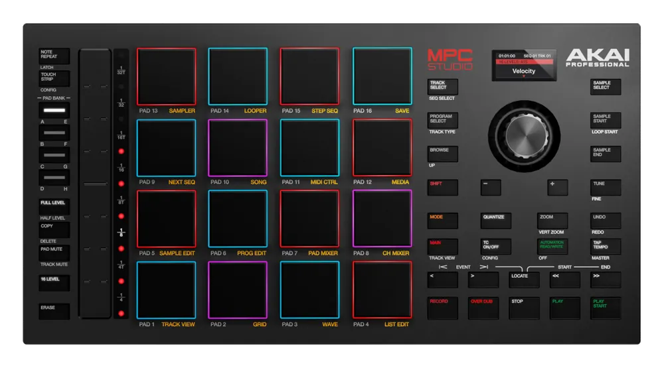This screenshot has width=664, height=368.
Task: Select pad bank B/F button
Action: (x=54, y=133)
